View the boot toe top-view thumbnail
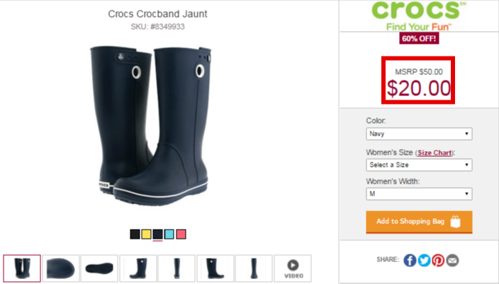The width and height of the screenshot is (499, 284). (x=61, y=268)
